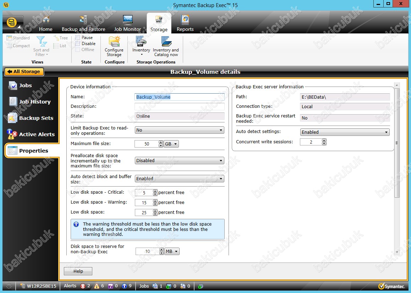Open Auto detect block and buffer dropdown
The width and height of the screenshot is (411, 293).
click(180, 179)
